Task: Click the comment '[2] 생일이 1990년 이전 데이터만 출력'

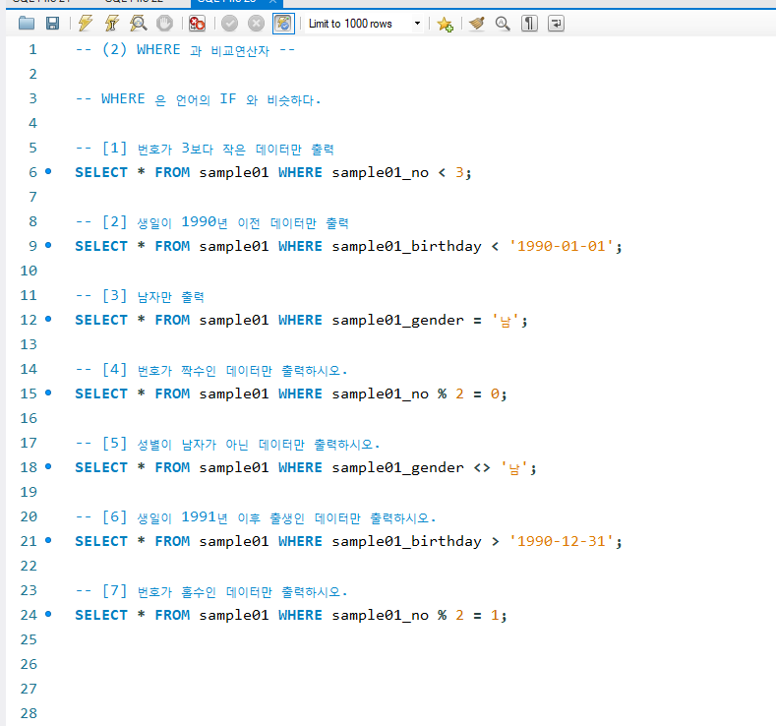Action: coord(225,222)
